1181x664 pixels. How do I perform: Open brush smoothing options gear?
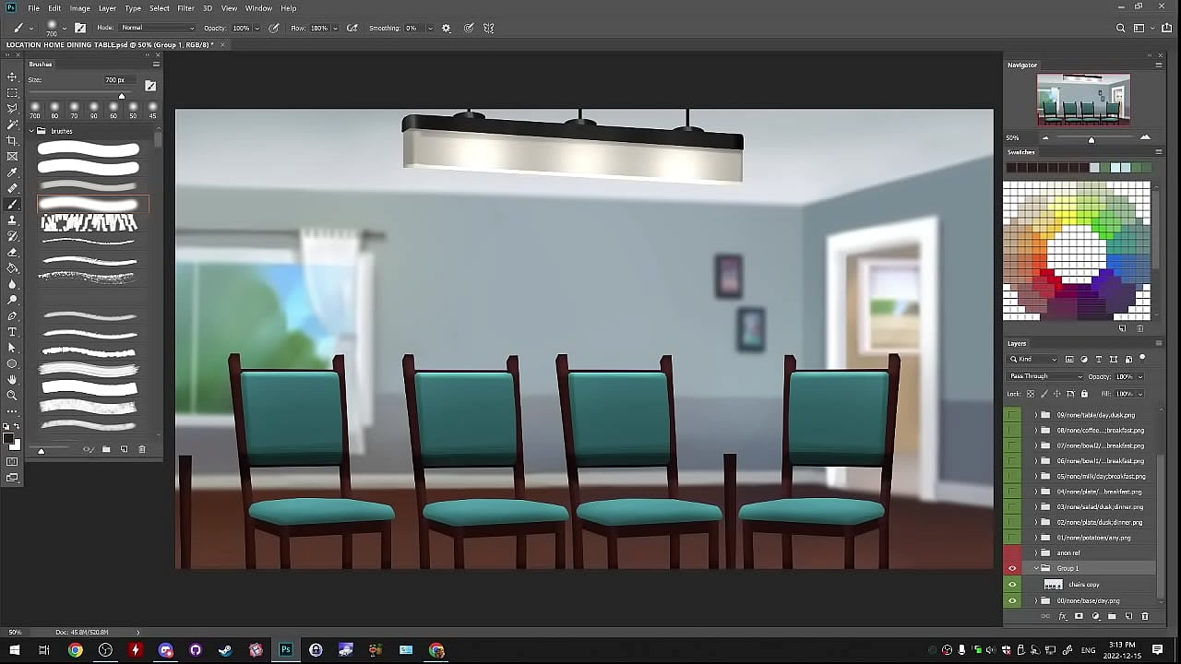(447, 29)
